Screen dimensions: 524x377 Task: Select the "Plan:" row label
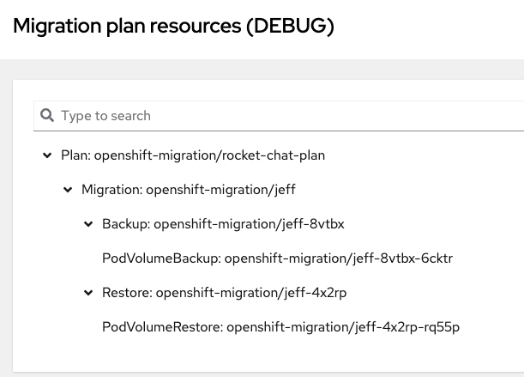point(75,155)
